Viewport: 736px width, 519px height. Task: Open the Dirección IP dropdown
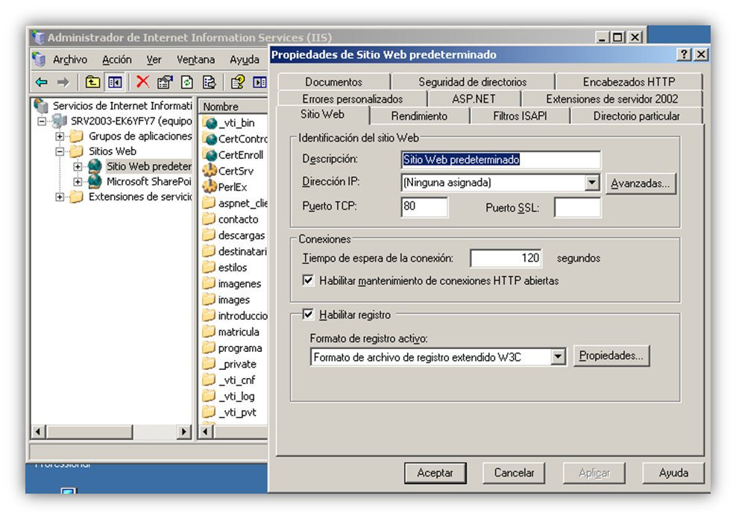[x=592, y=183]
